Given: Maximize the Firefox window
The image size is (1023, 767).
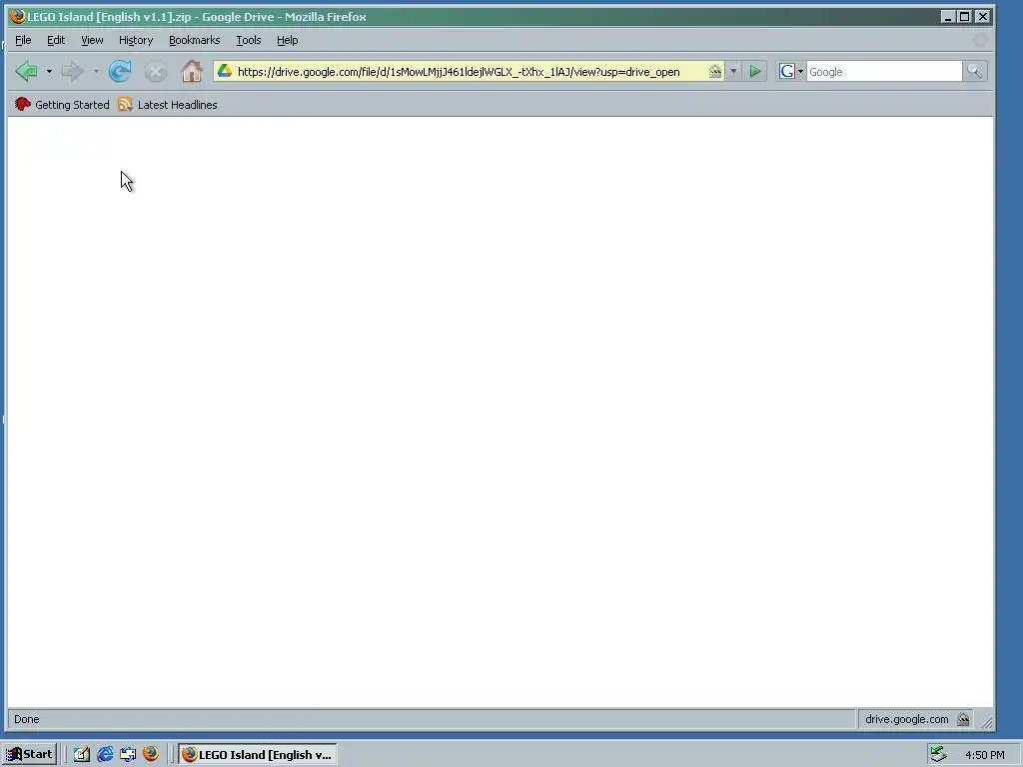Looking at the screenshot, I should coord(965,16).
